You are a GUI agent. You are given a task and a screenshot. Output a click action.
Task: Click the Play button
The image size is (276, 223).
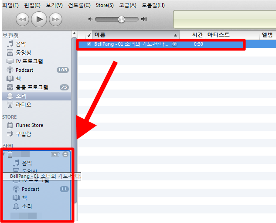[x=39, y=19]
